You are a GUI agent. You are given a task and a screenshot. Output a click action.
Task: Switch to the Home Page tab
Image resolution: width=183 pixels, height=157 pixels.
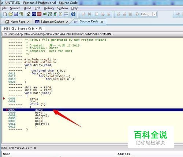[x=18, y=22]
